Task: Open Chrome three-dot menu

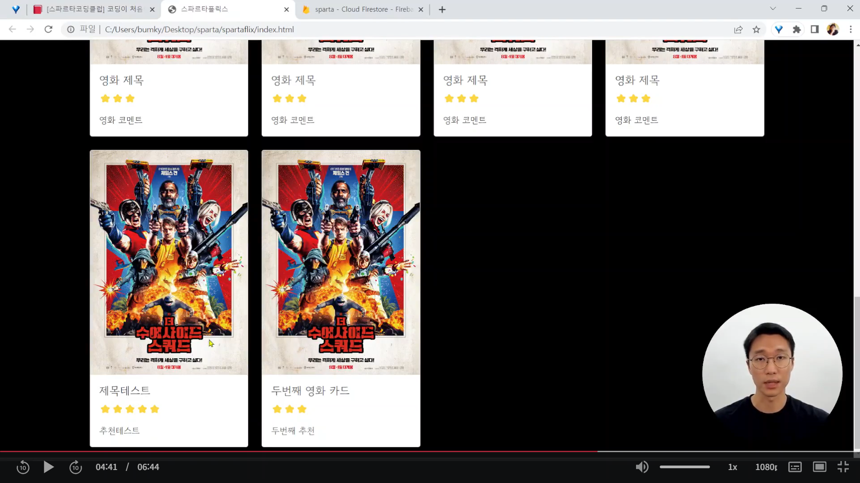Action: coord(851,30)
